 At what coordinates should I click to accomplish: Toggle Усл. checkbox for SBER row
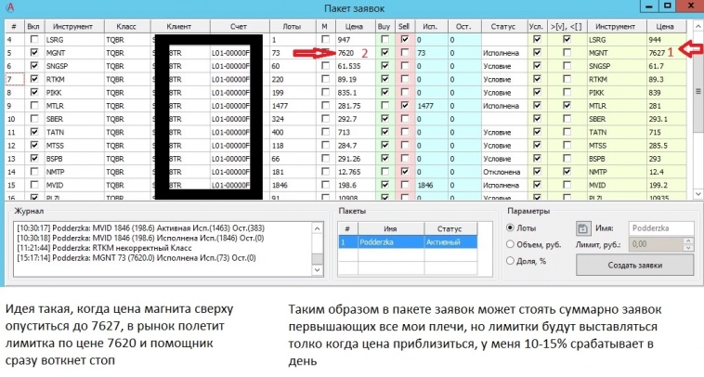pyautogui.click(x=537, y=119)
